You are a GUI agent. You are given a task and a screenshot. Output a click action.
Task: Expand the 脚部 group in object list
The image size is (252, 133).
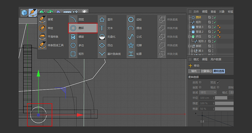click(x=189, y=46)
